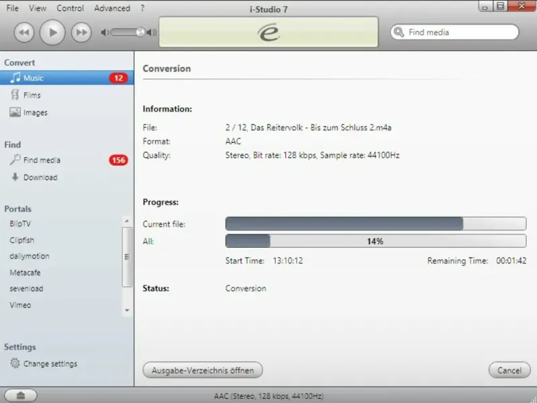This screenshot has height=403, width=537.
Task: Focus the Find media search field
Action: point(454,32)
